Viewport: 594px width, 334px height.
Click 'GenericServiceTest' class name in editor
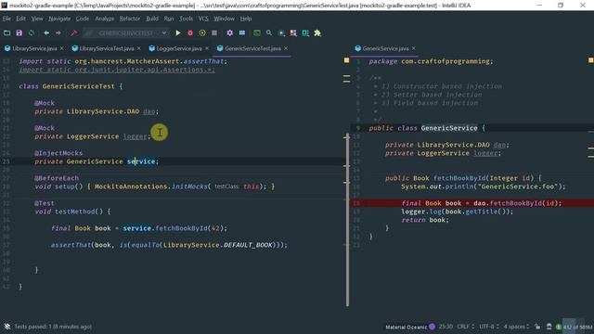pos(78,86)
